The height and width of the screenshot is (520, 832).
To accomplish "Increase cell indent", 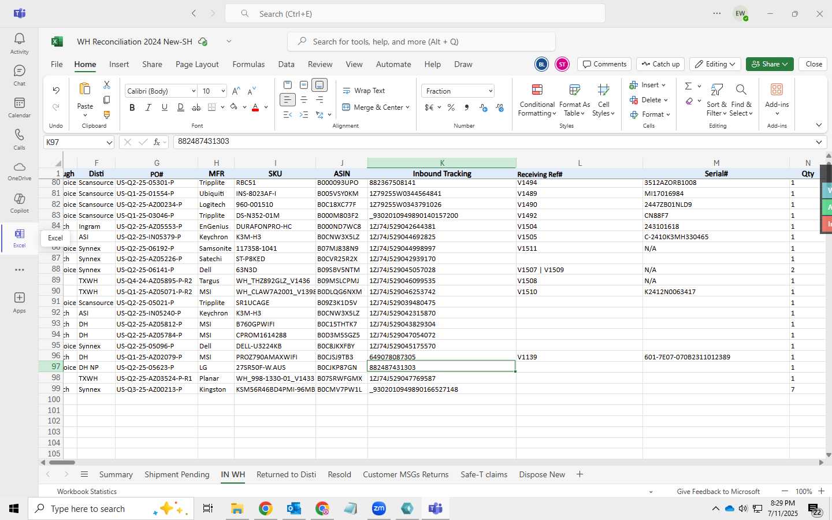I will [x=303, y=115].
